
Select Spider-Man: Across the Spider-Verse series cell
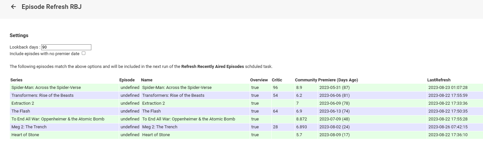[x=64, y=88]
